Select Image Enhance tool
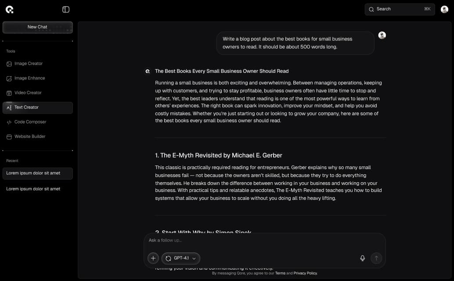The height and width of the screenshot is (281, 454). point(29,78)
